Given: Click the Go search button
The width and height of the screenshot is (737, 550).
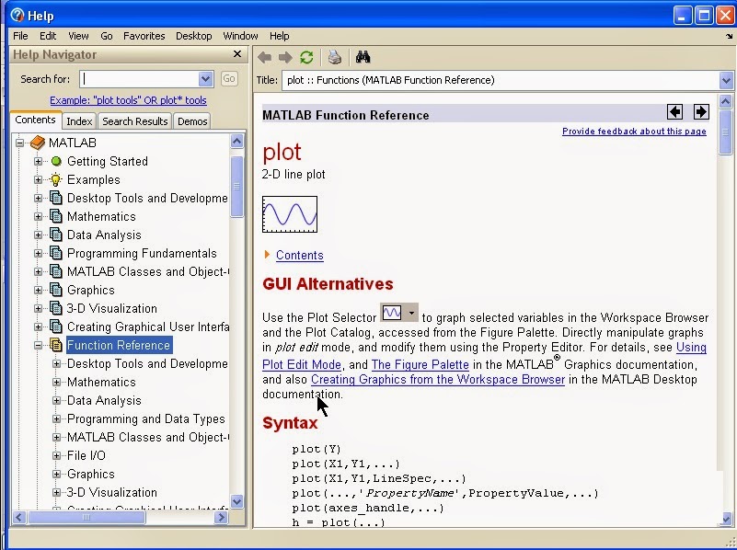Looking at the screenshot, I should [x=229, y=78].
